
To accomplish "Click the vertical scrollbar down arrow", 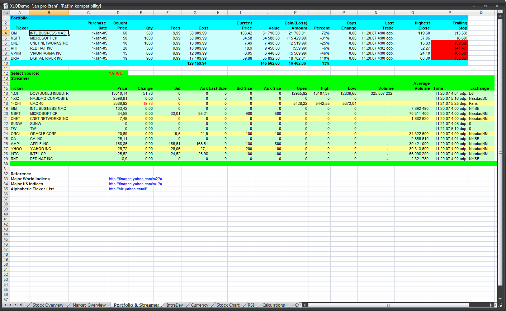I will pyautogui.click(x=500, y=299).
